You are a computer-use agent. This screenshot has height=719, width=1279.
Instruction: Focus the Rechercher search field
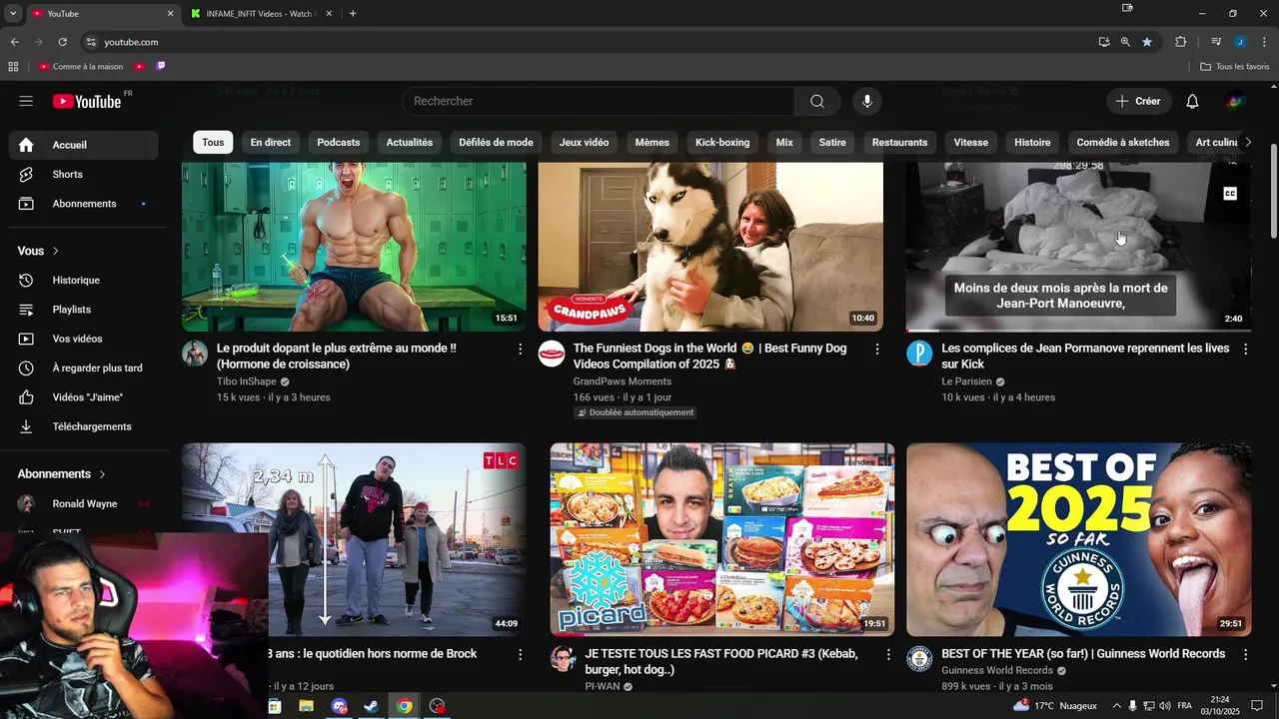point(598,101)
